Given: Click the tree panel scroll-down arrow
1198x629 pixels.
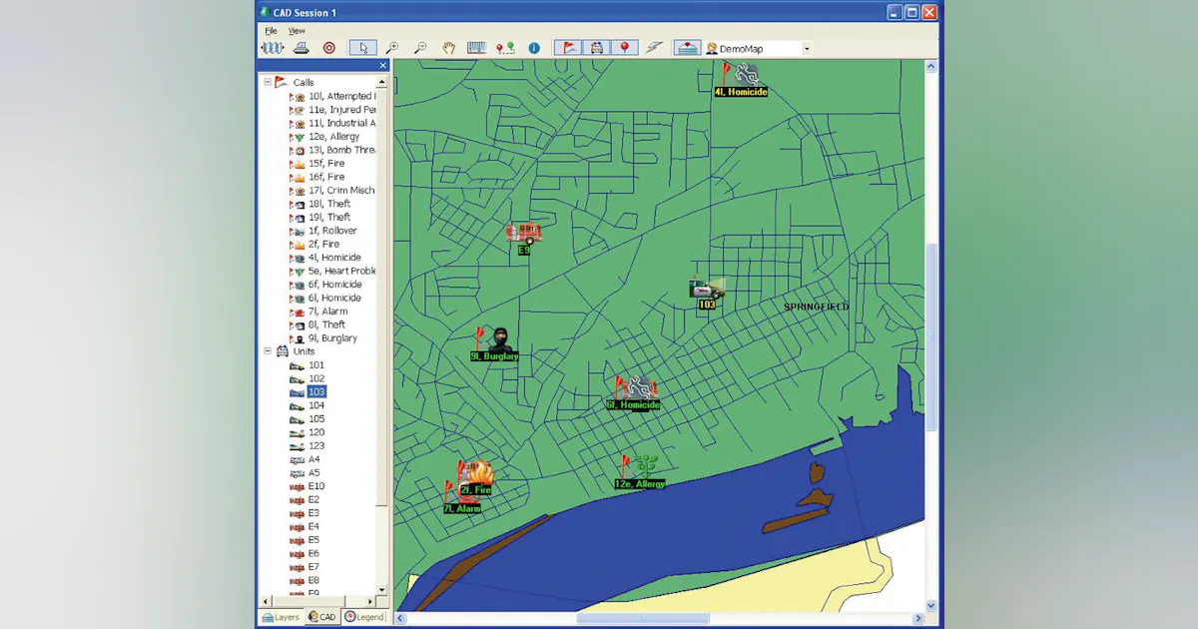Looking at the screenshot, I should (383, 589).
